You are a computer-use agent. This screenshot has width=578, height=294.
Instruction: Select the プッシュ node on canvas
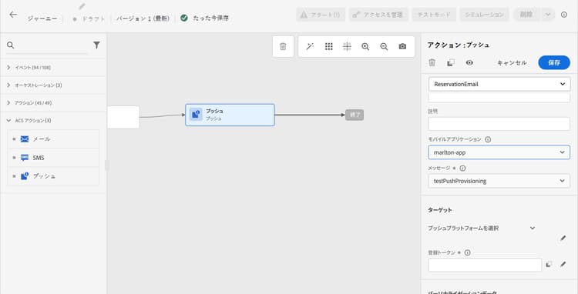(230, 115)
